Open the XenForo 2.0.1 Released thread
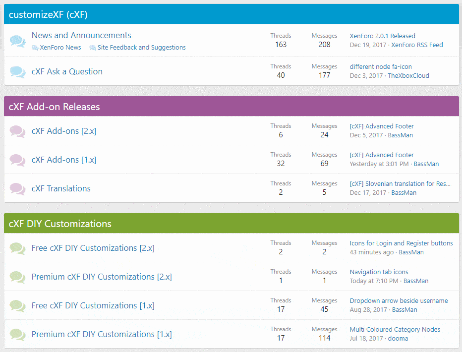The height and width of the screenshot is (352, 462). pos(382,36)
